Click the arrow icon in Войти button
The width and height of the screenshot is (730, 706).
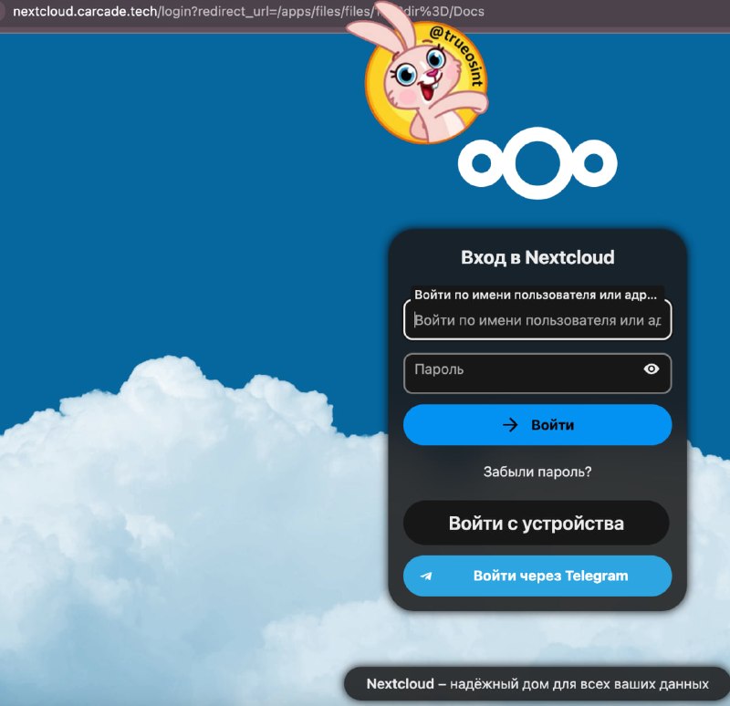[510, 425]
